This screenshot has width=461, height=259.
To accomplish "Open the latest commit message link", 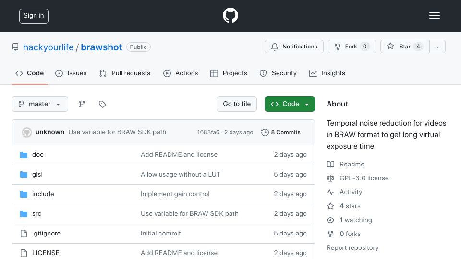I will click(x=117, y=132).
